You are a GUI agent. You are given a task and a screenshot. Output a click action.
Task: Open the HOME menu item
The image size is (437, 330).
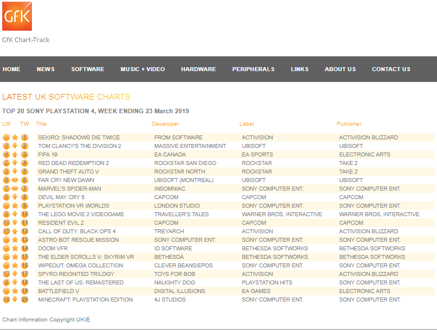(x=11, y=69)
